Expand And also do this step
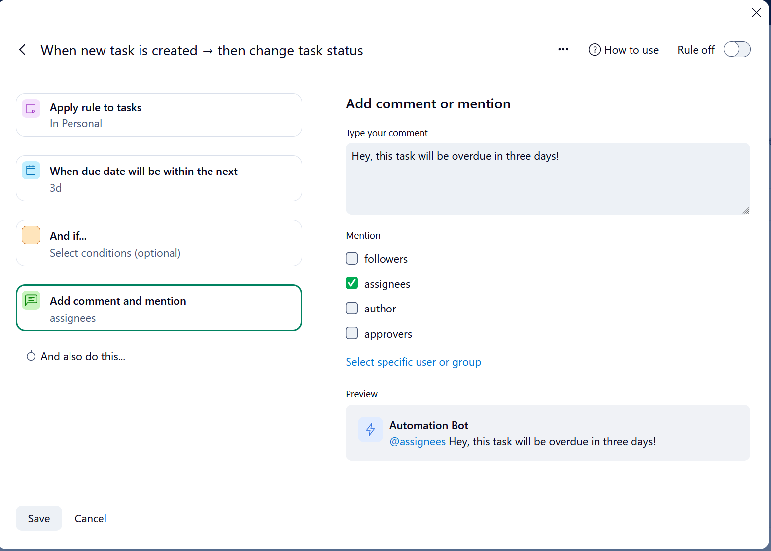The image size is (771, 551). click(83, 356)
